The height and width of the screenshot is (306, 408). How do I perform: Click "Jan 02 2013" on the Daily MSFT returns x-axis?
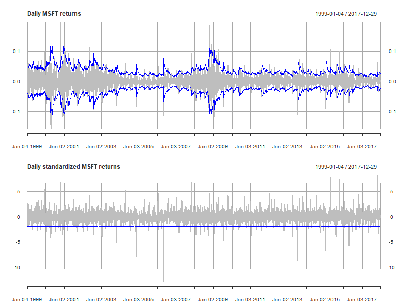pyautogui.click(x=287, y=147)
